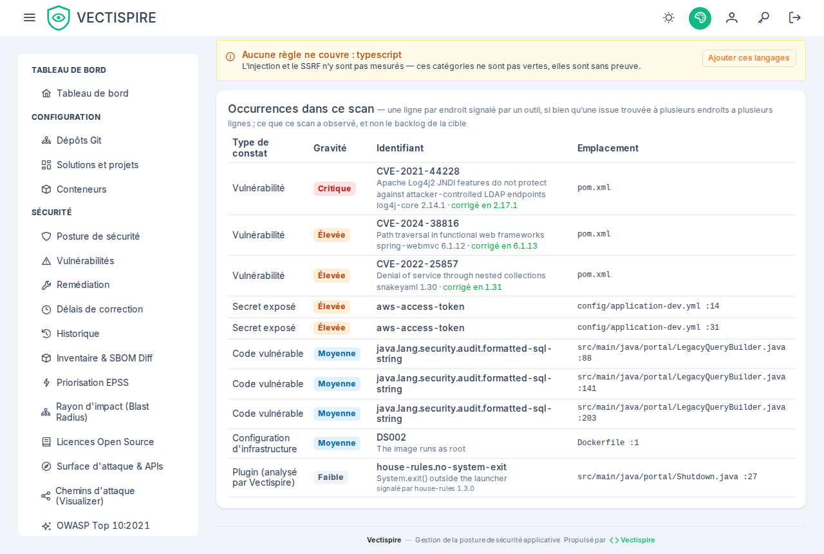This screenshot has height=554, width=824.
Task: Select identifier CVE-2024-38816
Action: [x=418, y=224]
